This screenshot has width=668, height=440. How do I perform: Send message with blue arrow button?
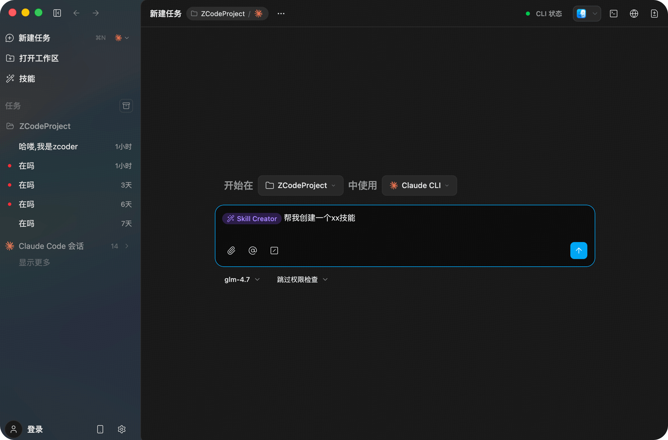pos(579,251)
